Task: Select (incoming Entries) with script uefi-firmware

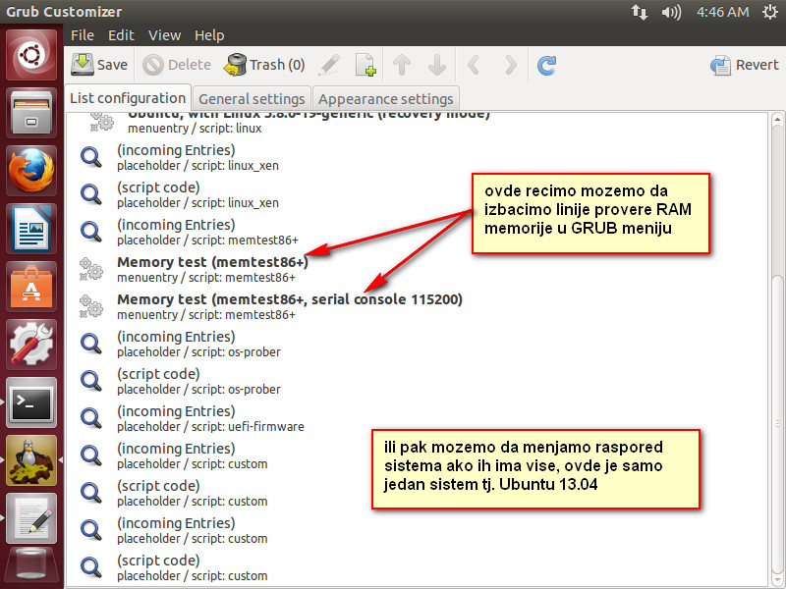Action: tap(418, 418)
